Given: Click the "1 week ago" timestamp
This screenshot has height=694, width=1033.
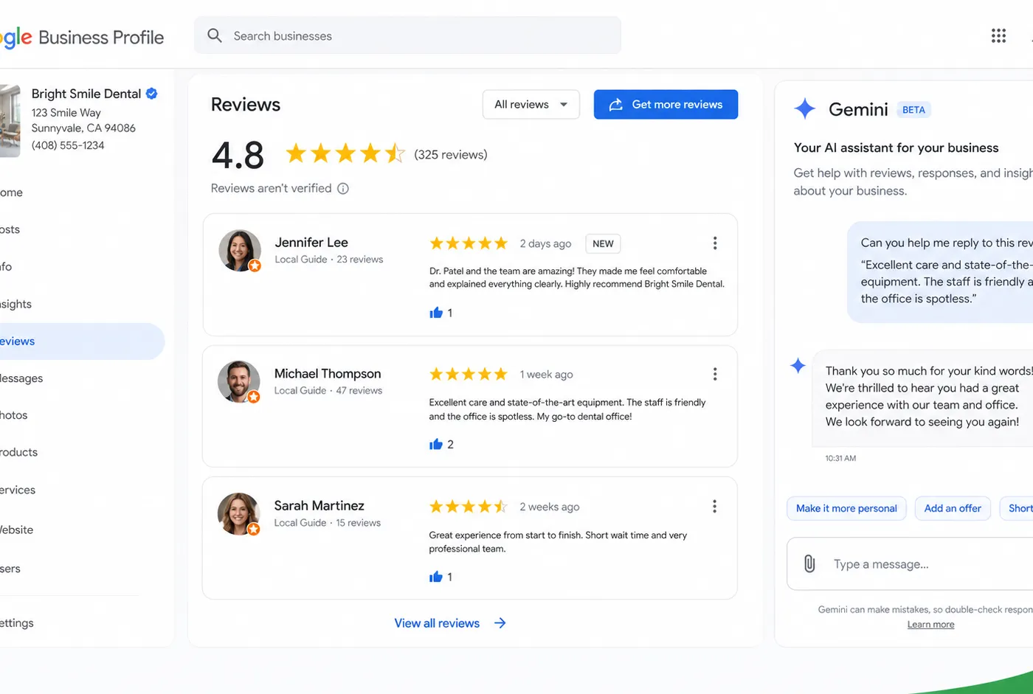Looking at the screenshot, I should point(546,375).
